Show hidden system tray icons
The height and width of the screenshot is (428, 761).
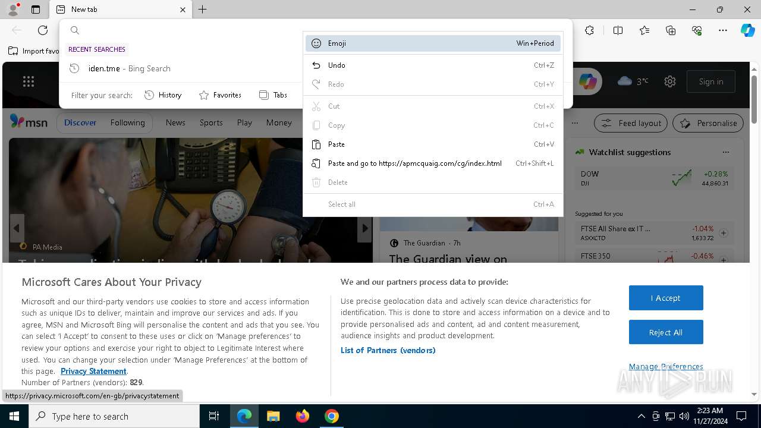pyautogui.click(x=641, y=416)
